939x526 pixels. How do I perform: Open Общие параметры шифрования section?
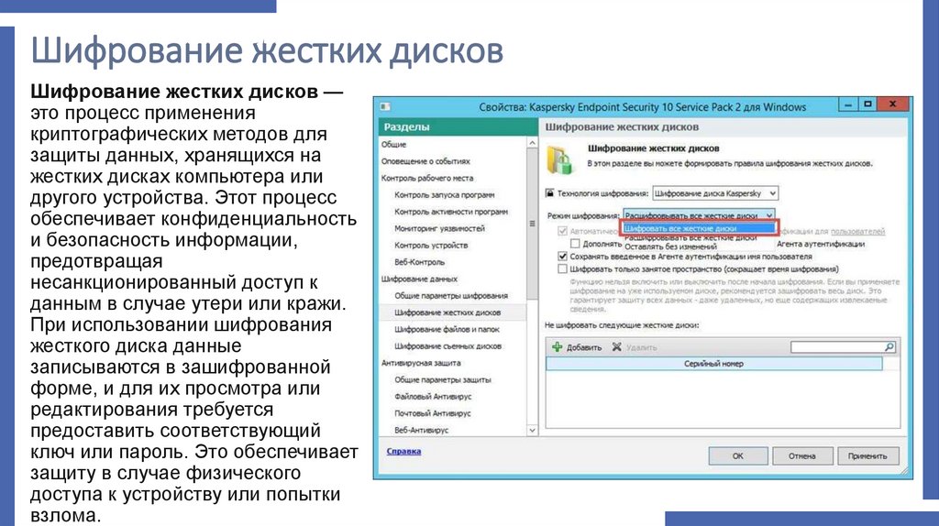[x=451, y=296]
